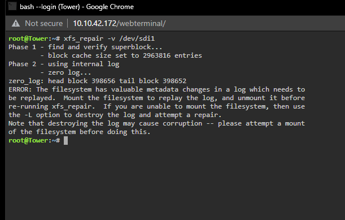Click the 'the -L option to destroy' line
The height and width of the screenshot is (220, 345).
(115, 115)
